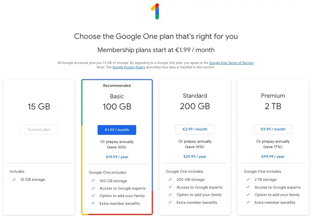Click the checkmark beside 200 GB storage
The width and height of the screenshot is (312, 219).
[170, 179]
